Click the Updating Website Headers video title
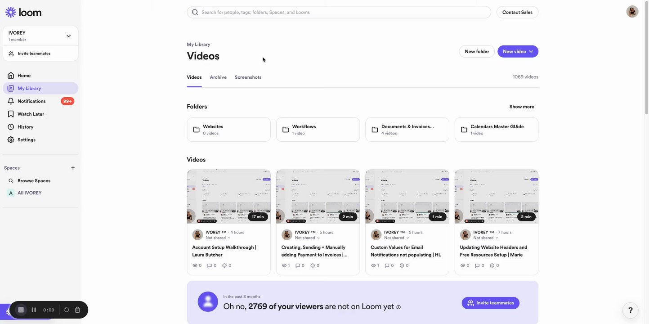Screen dimensions: 649x324 point(493,251)
